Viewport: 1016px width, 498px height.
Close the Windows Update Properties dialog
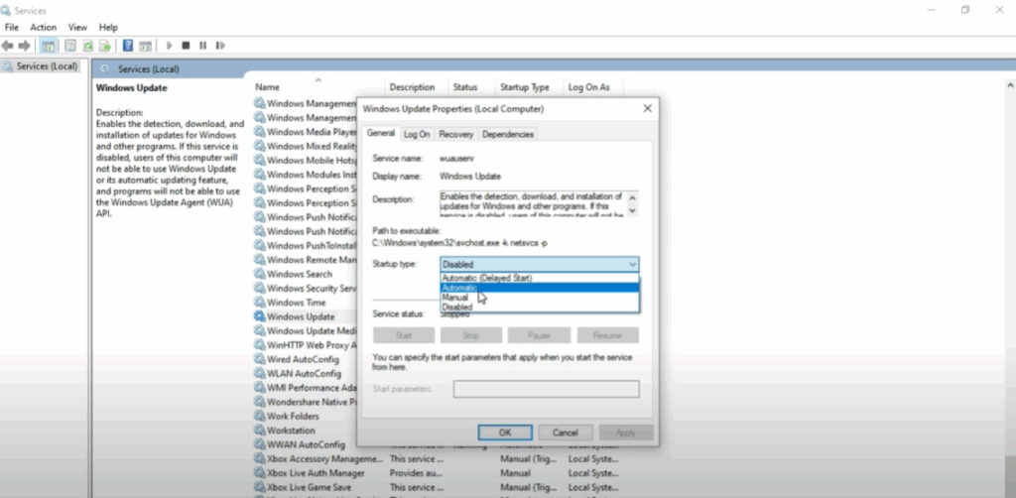click(647, 109)
